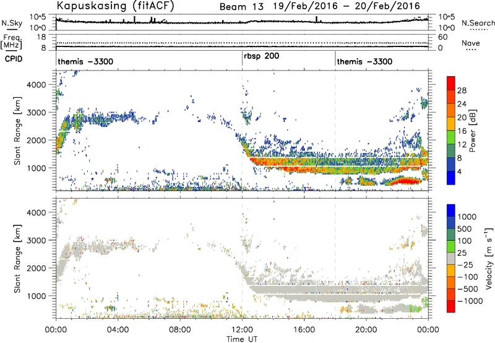This screenshot has height=343, width=495.
Task: Click the dashed 12:00 CPID marker line in power panel
Action: pyautogui.click(x=242, y=131)
